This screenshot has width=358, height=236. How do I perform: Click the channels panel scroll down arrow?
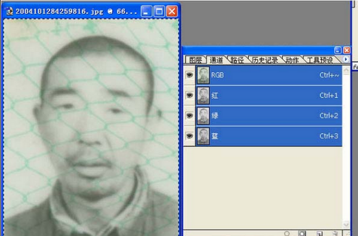[x=346, y=224]
